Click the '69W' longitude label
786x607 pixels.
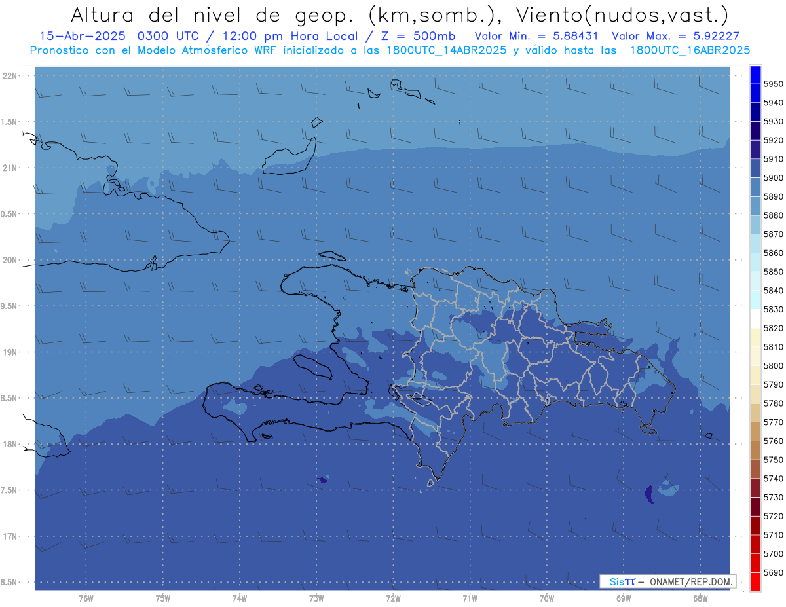coord(624,598)
